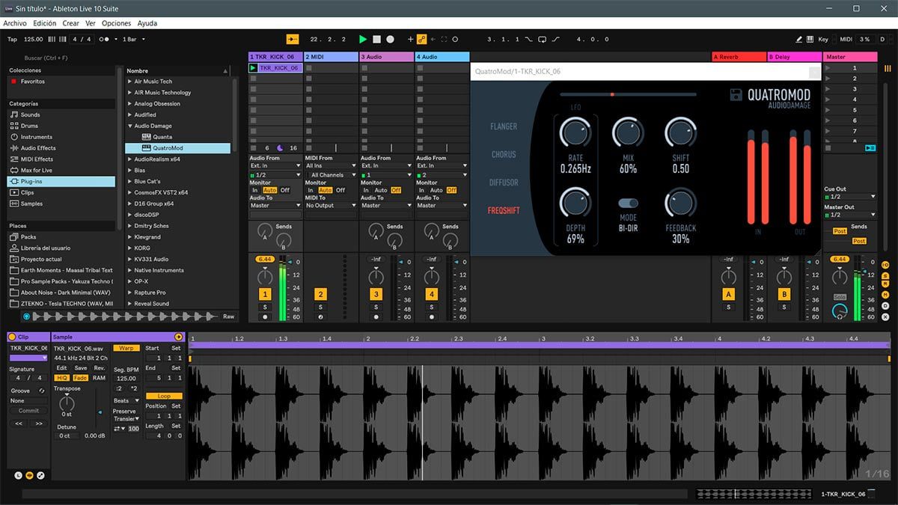The height and width of the screenshot is (505, 898).
Task: Launch the TKR_KICK_06 clip play triangle
Action: [254, 68]
